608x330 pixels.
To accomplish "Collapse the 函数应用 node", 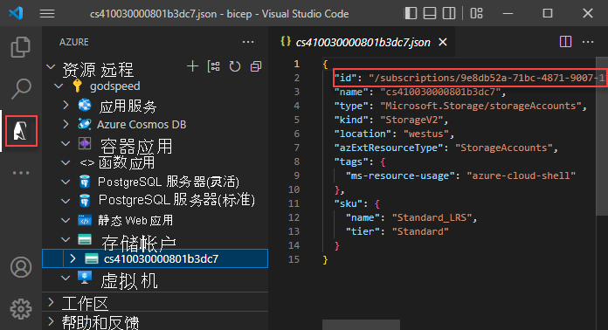I will [x=66, y=162].
